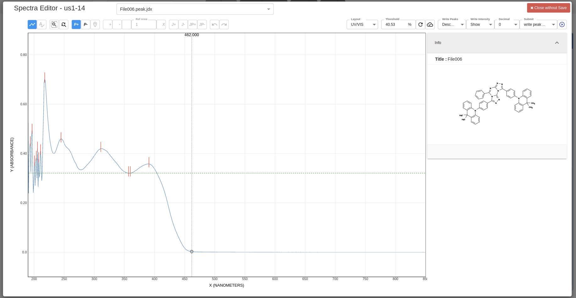Collapse the Info panel

pos(557,43)
